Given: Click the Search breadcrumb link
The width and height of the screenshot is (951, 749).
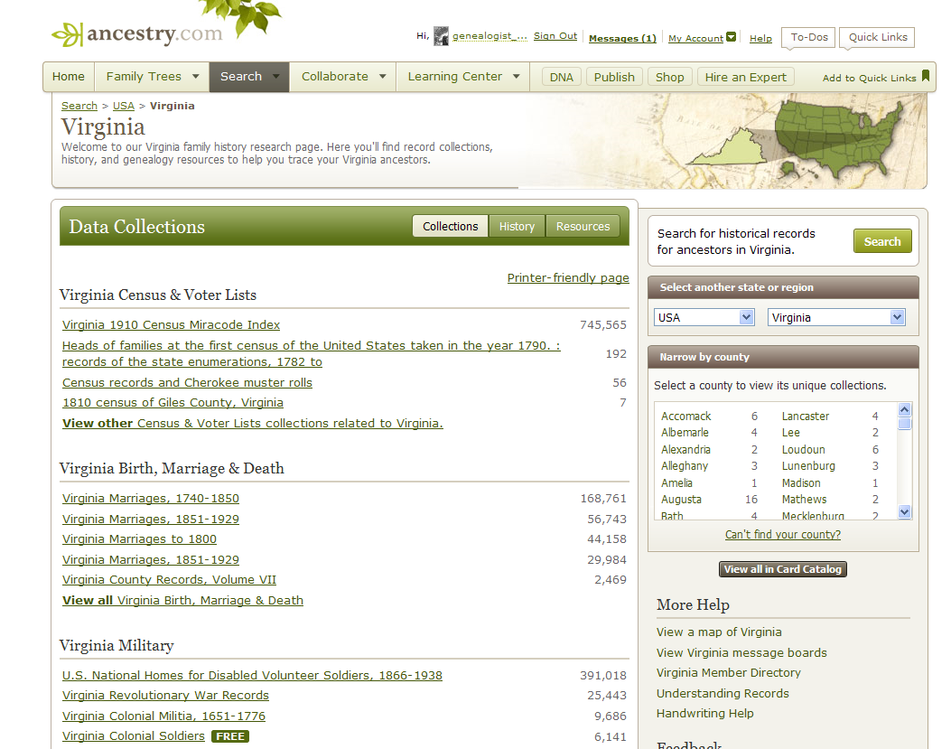Looking at the screenshot, I should [79, 106].
